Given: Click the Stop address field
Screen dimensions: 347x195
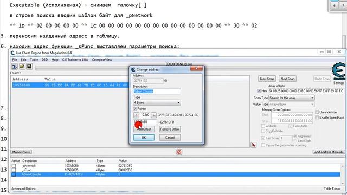Looking at the screenshot, I should coord(292,120).
